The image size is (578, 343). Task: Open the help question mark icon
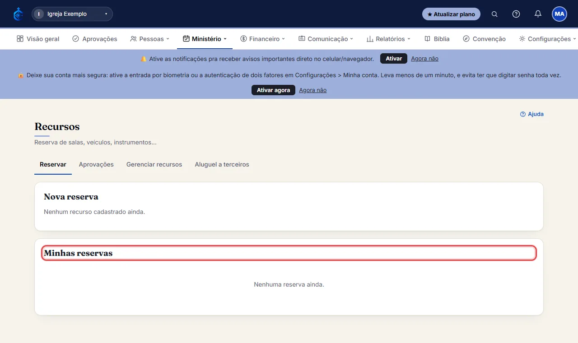pyautogui.click(x=516, y=14)
